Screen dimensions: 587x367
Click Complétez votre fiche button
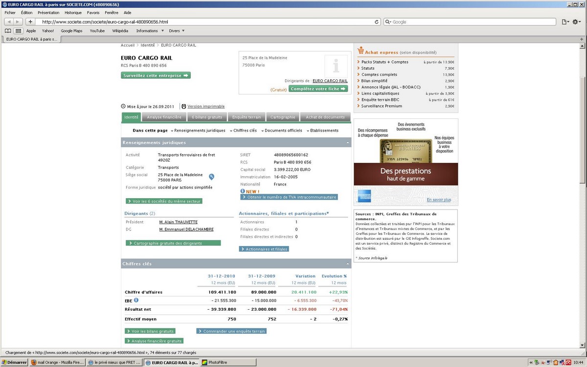pos(318,89)
